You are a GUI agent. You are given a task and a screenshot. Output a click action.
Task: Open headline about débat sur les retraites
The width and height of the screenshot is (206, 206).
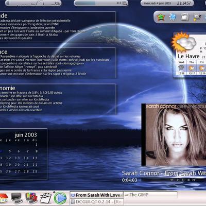pyautogui.click(x=40, y=56)
